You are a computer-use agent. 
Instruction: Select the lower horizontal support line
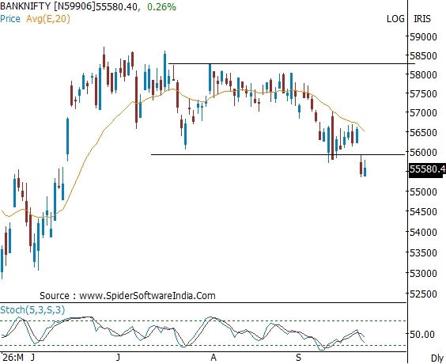click(x=278, y=154)
